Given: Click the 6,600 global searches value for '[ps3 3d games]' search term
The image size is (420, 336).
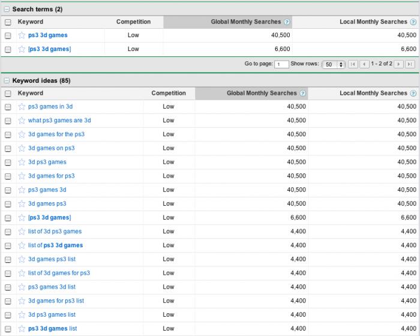Looking at the screenshot, I should tap(283, 49).
